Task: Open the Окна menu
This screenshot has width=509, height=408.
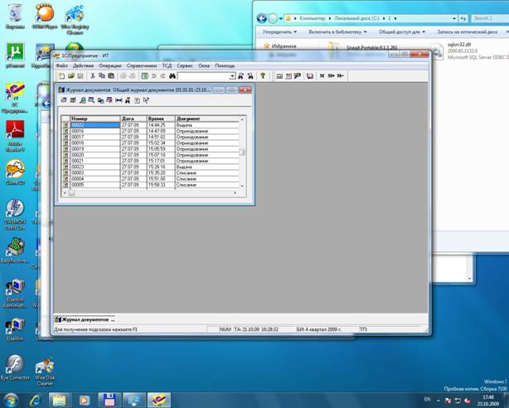Action: pos(204,66)
